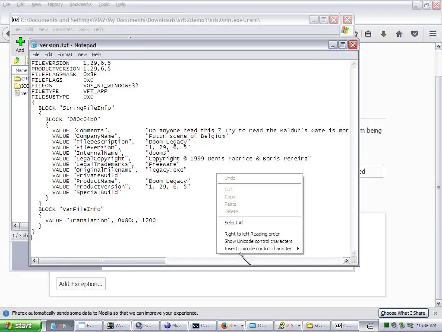The height and width of the screenshot is (332, 442).
Task: Click the green Add plus icon in 7-Zip
Action: click(20, 42)
